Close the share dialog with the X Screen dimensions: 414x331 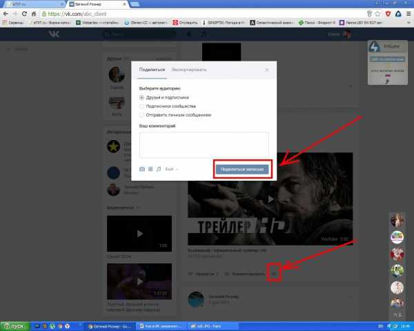[x=267, y=70]
